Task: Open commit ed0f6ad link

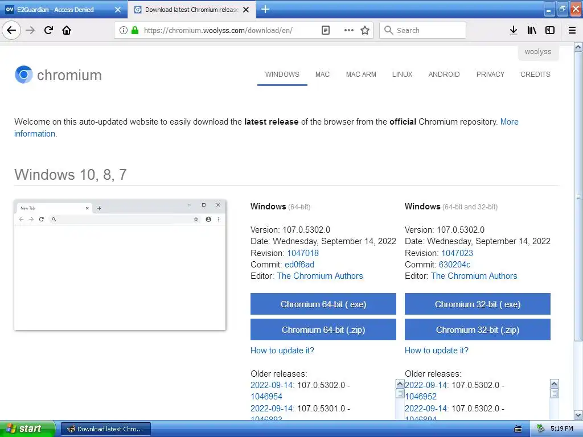Action: point(299,265)
